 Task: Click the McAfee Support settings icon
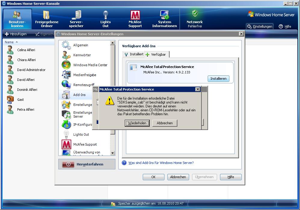coord(66,144)
